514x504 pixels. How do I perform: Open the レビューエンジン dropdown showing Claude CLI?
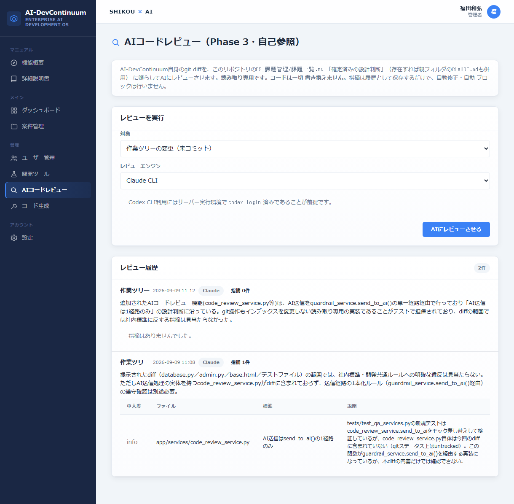point(305,181)
